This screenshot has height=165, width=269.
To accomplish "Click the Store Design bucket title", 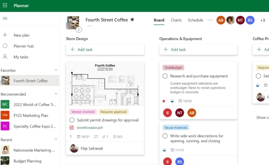I will tap(77, 39).
